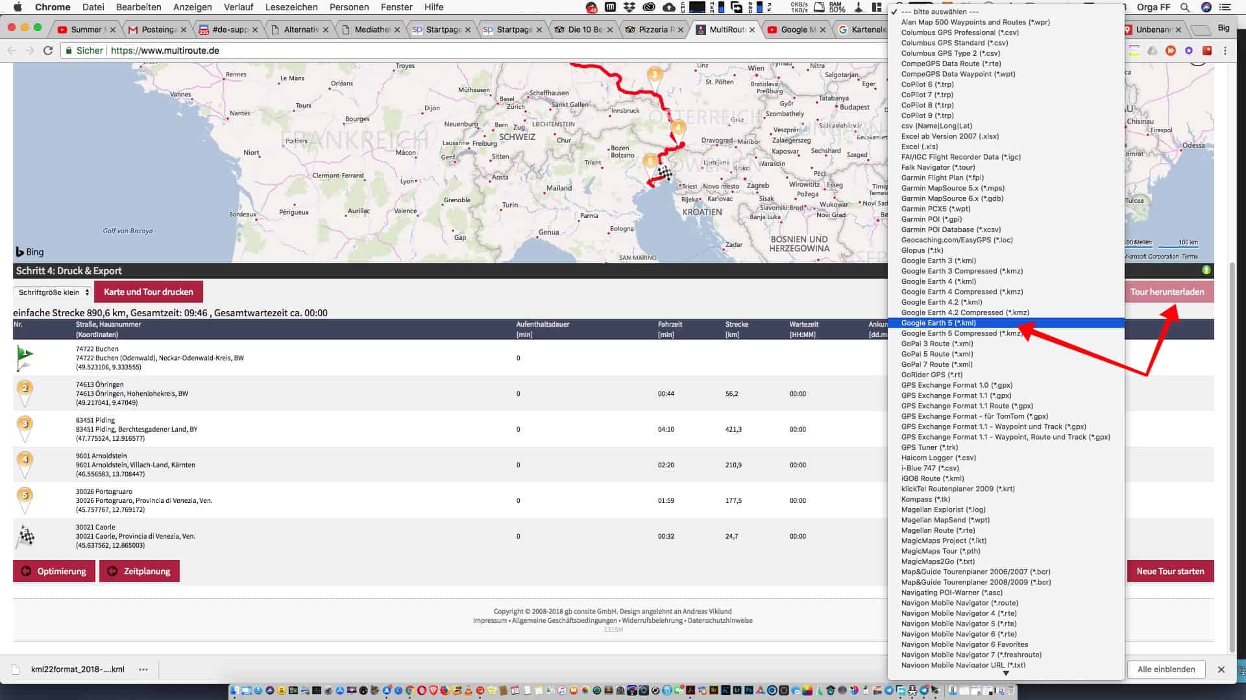Open macOS Spotlight search icon
The image size is (1246, 700).
click(x=1185, y=7)
